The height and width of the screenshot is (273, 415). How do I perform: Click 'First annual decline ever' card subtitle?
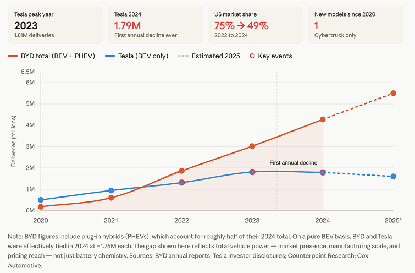pos(146,35)
